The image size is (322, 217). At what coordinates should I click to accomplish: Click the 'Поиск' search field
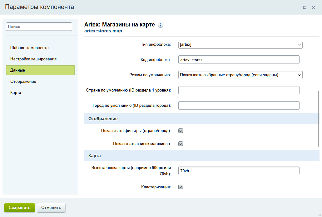39,26
